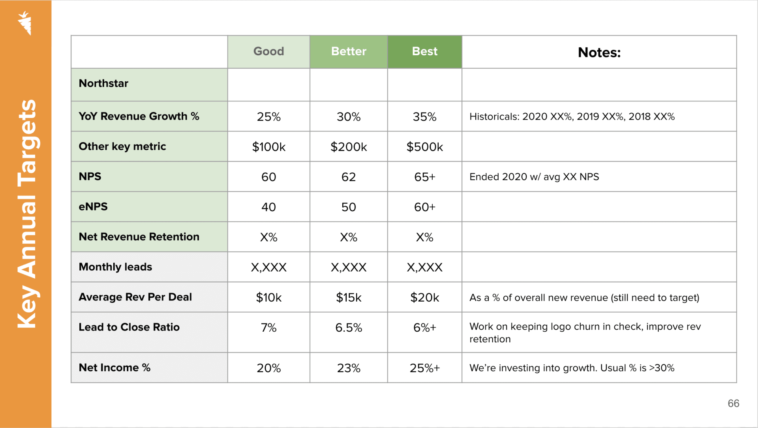
Task: Click the Notes: header cell
Action: 599,53
